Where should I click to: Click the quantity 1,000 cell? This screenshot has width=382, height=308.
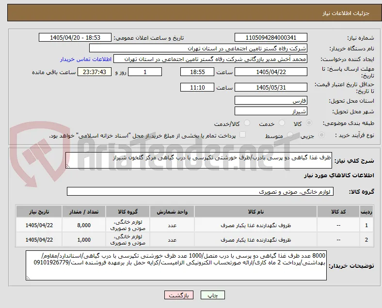click(84, 240)
